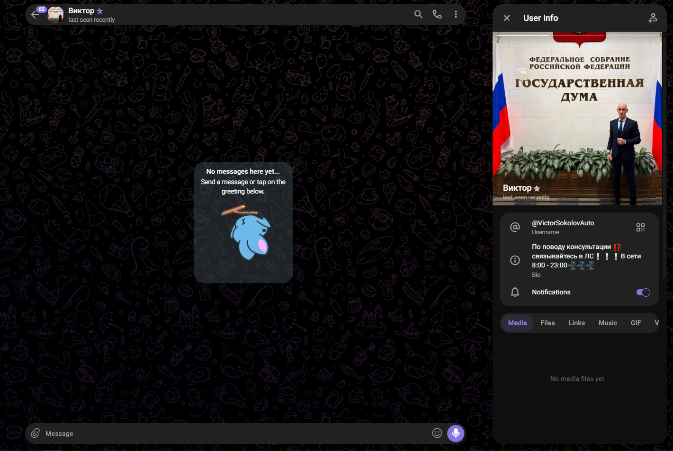
Task: Switch to the Media tab
Action: [517, 323]
